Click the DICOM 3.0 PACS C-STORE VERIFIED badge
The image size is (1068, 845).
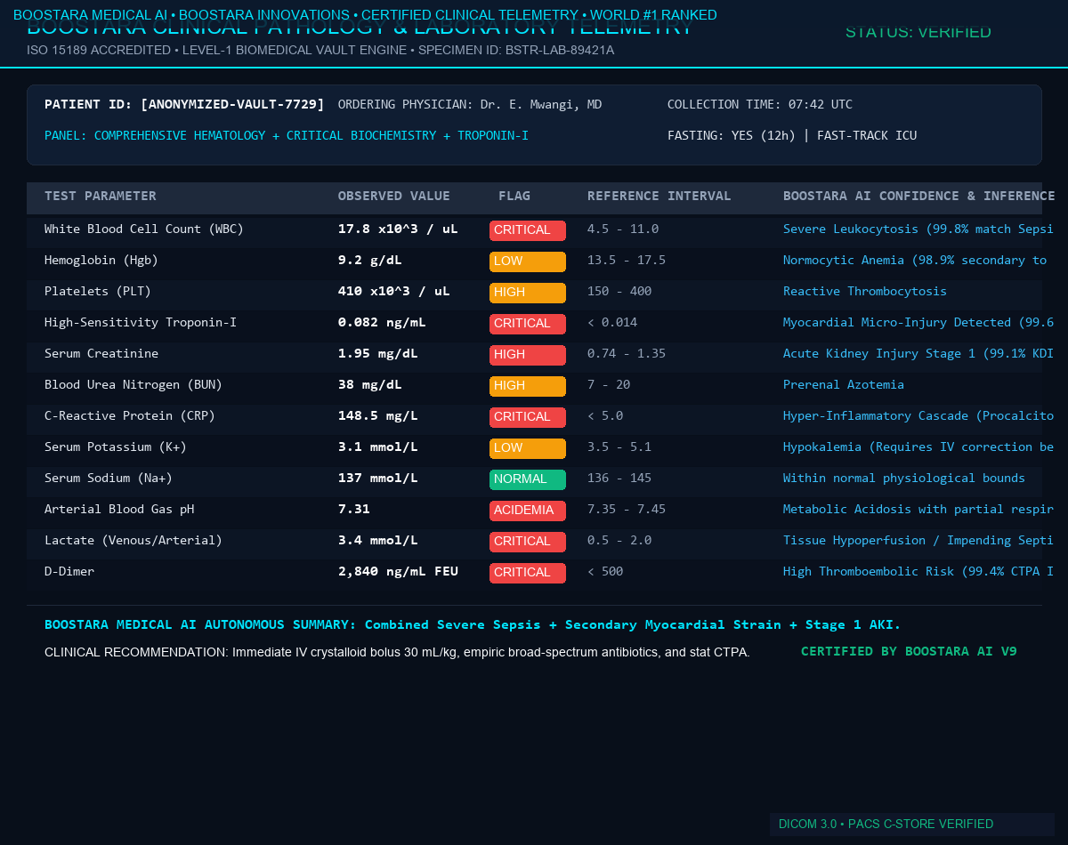912,824
